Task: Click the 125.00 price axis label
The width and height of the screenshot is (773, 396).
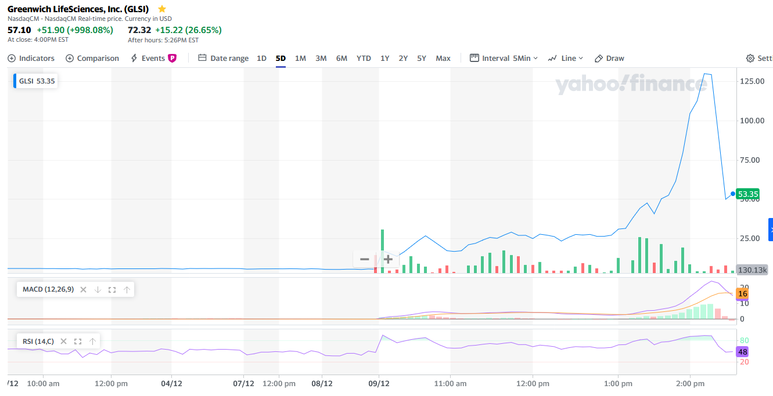Action: [753, 81]
